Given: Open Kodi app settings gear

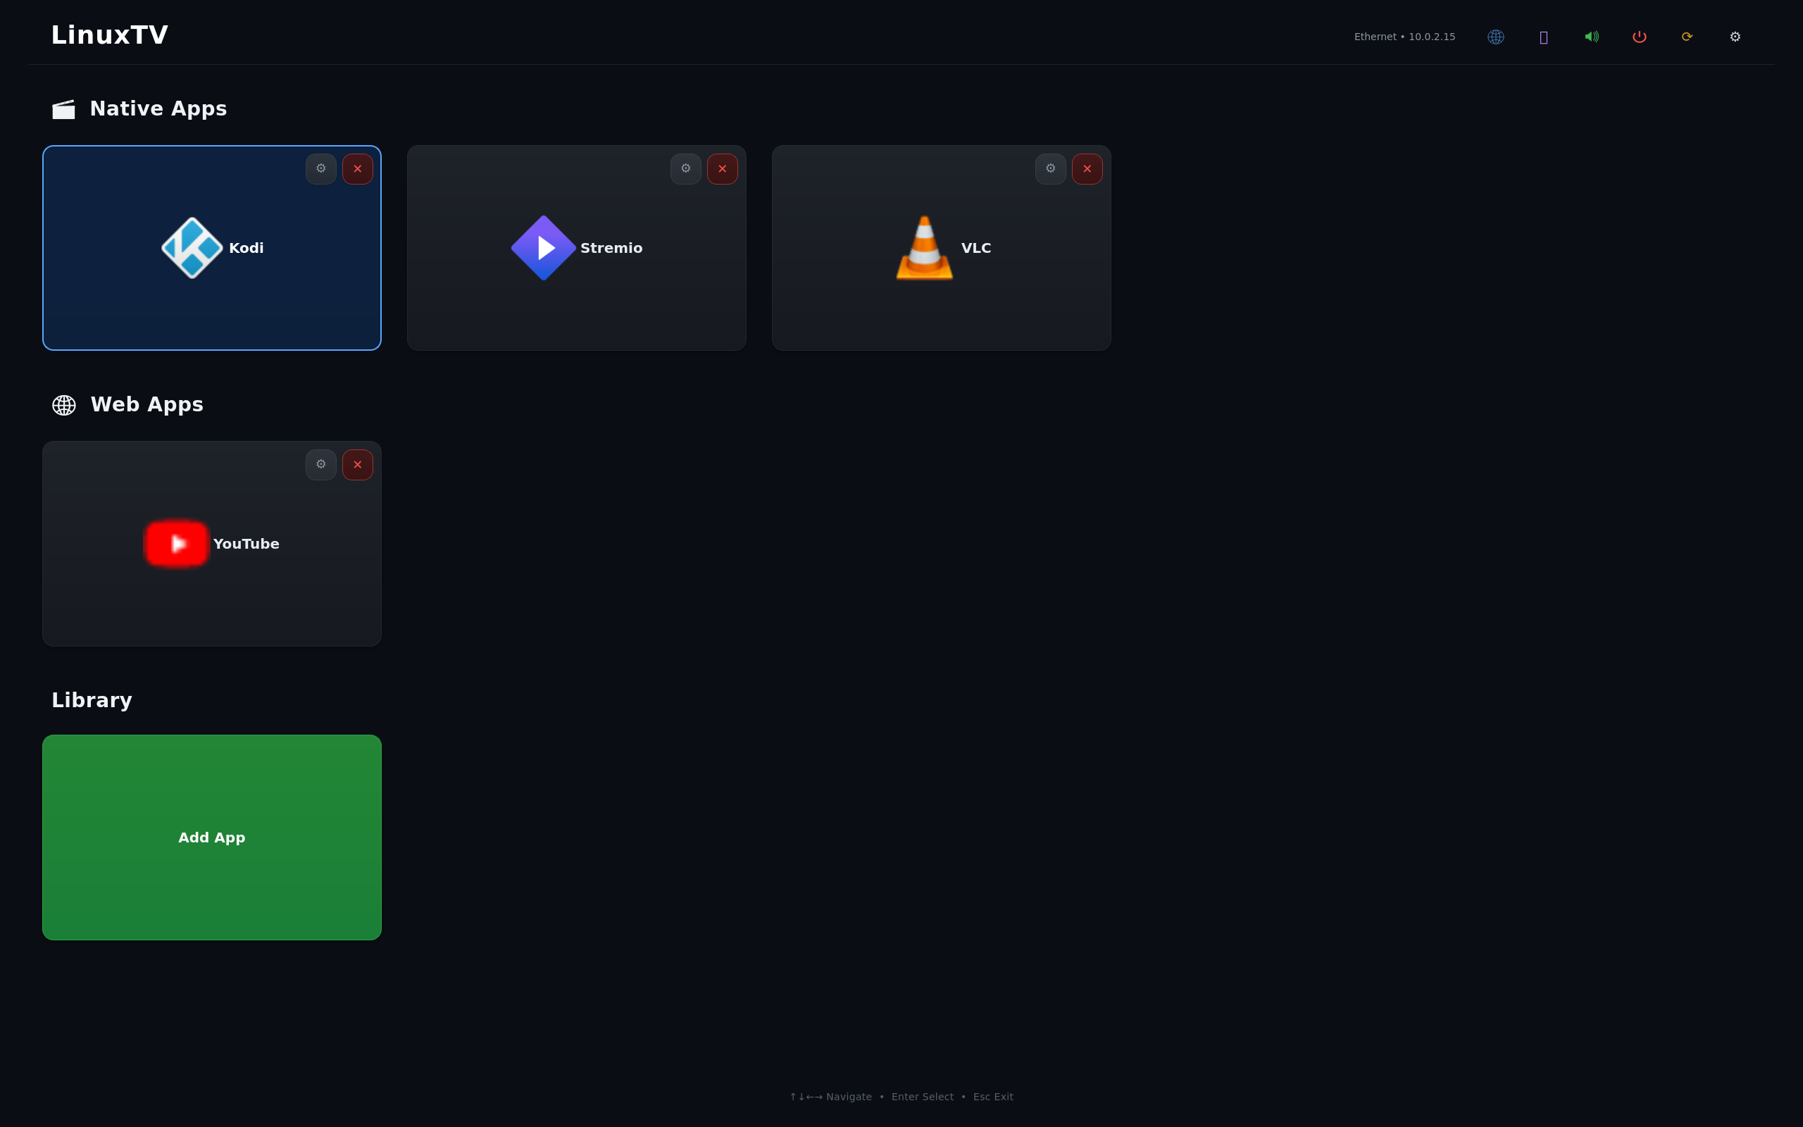Looking at the screenshot, I should pyautogui.click(x=321, y=169).
